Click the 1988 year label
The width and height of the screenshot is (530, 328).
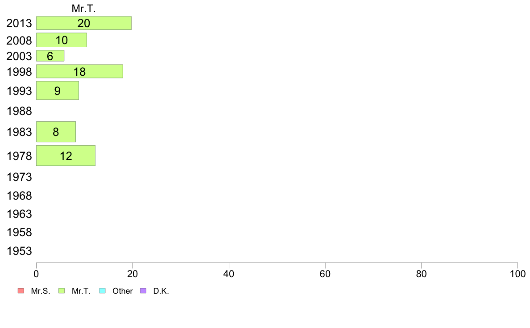tap(19, 111)
